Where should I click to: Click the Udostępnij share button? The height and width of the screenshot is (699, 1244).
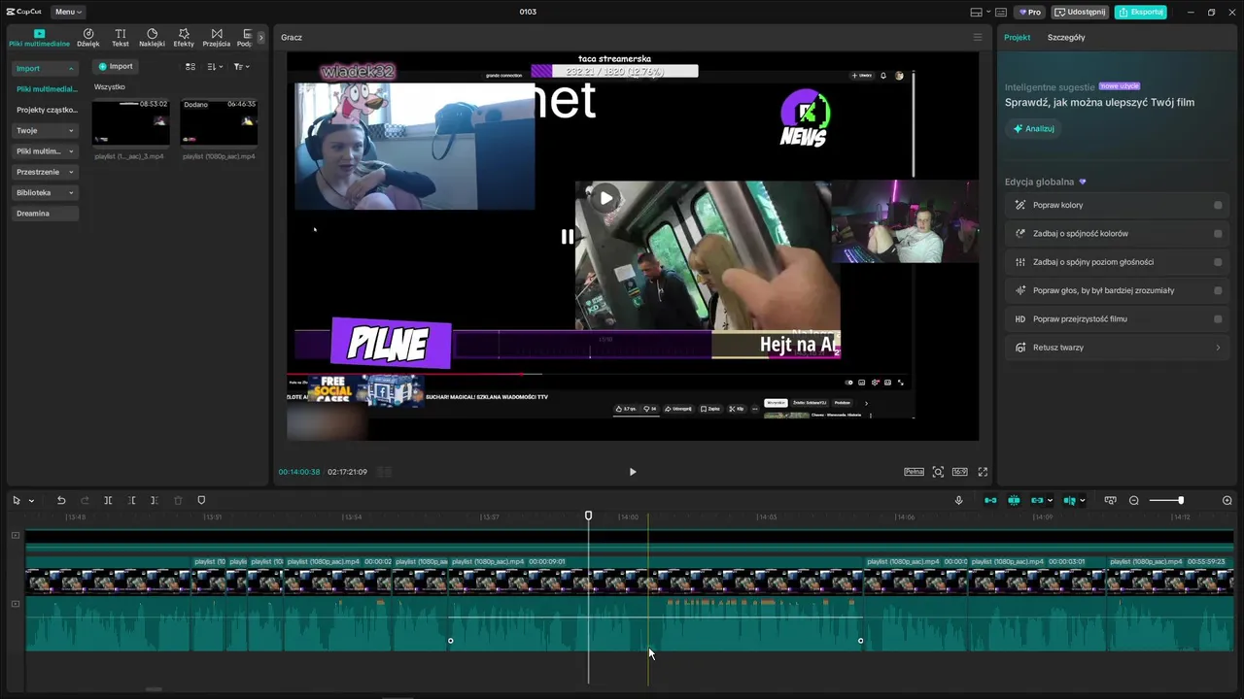1081,12
